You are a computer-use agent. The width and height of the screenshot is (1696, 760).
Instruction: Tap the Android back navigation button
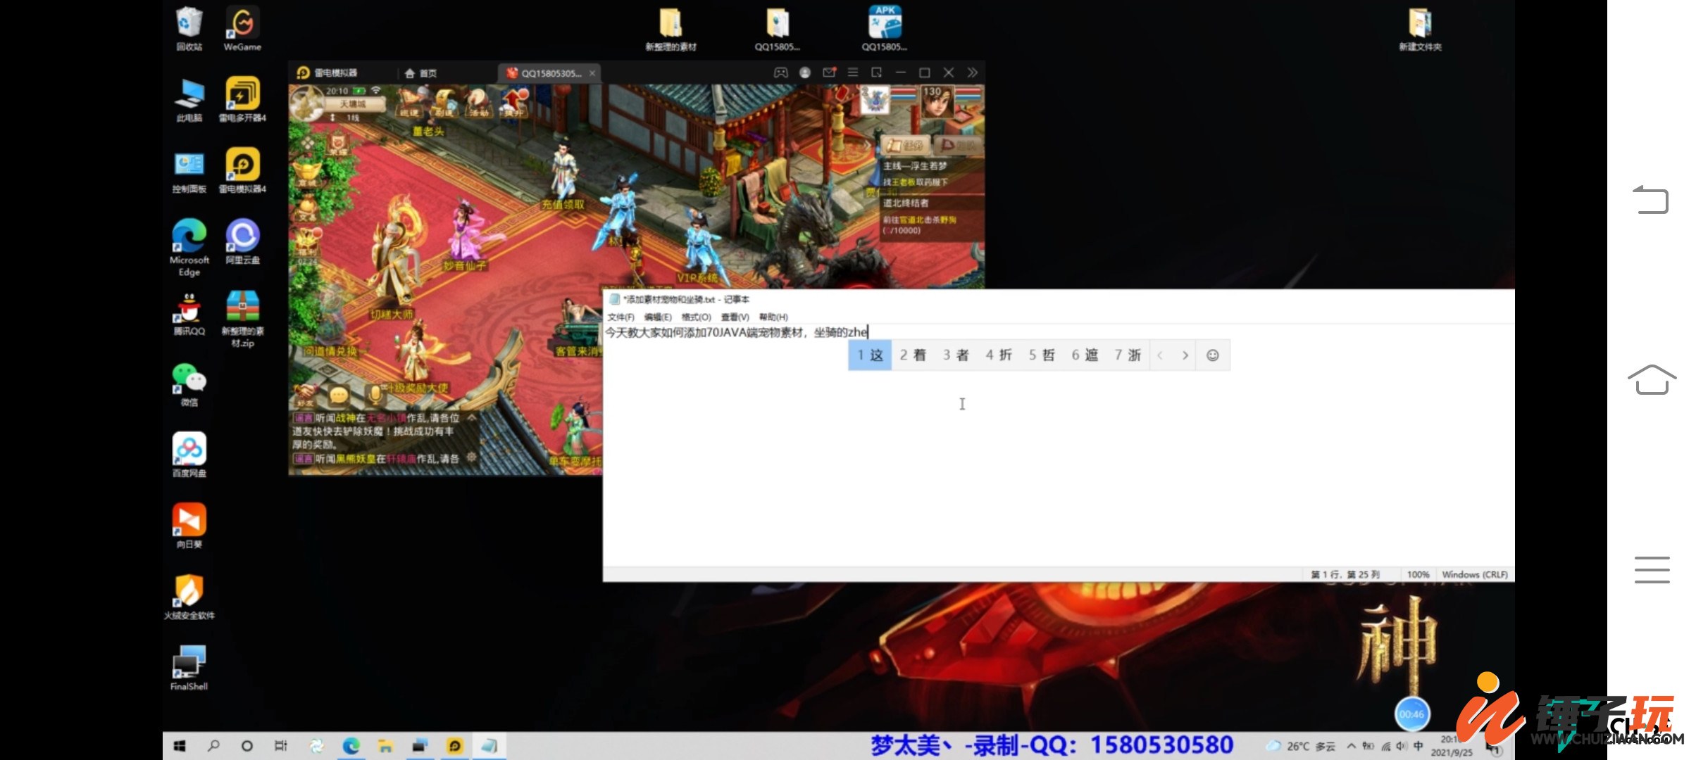[1651, 200]
